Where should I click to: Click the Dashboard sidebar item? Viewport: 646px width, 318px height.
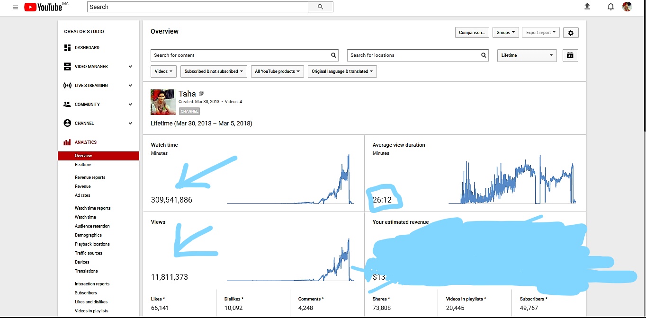click(x=87, y=48)
